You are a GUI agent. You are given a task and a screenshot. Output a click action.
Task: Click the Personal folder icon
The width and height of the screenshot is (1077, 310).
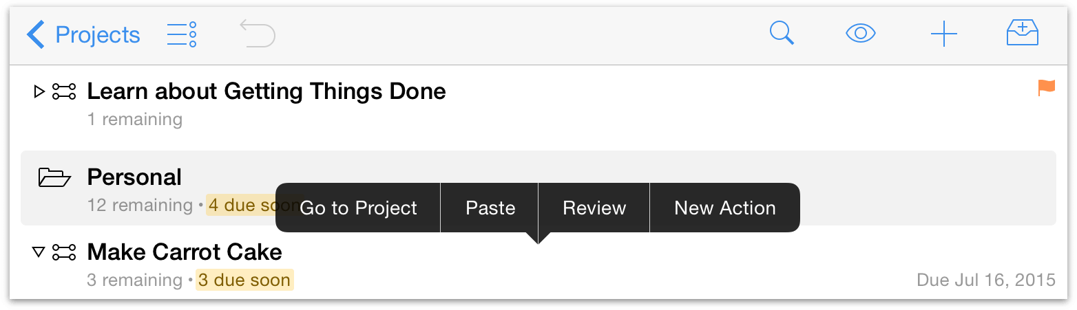(x=54, y=177)
